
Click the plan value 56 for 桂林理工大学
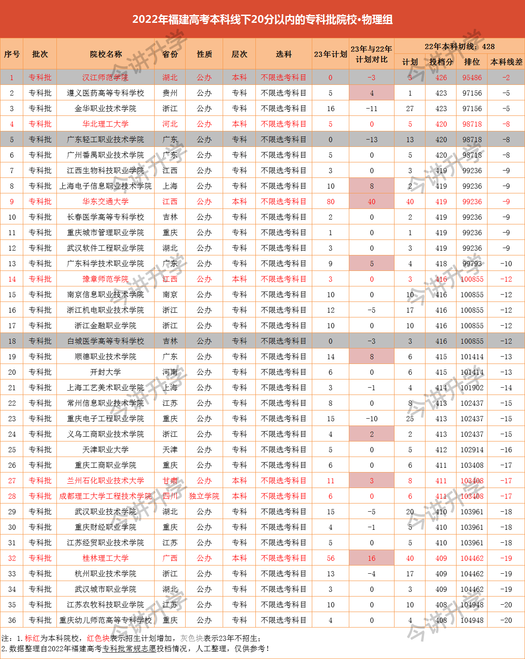point(330,558)
